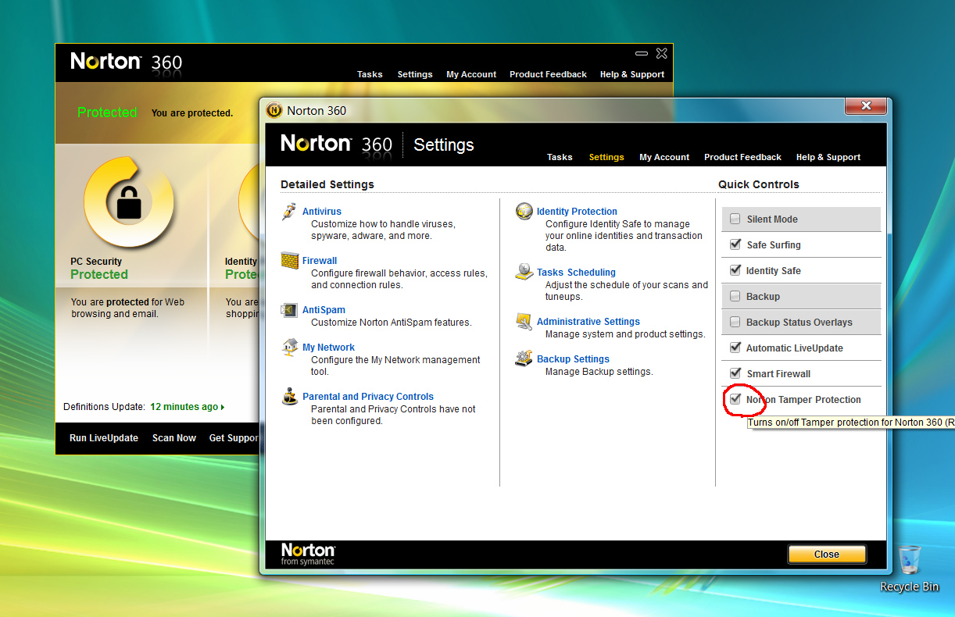The width and height of the screenshot is (955, 617).
Task: Open the Antivirus settings icon
Action: (290, 212)
